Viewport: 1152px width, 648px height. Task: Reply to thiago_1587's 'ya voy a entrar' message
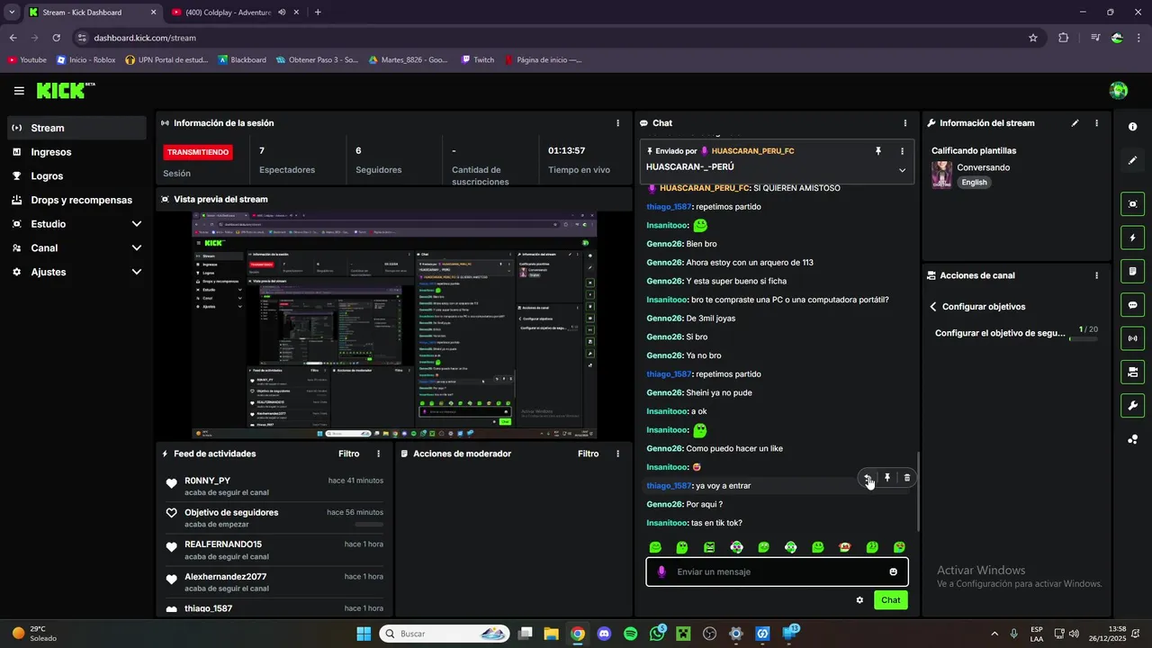point(868,478)
